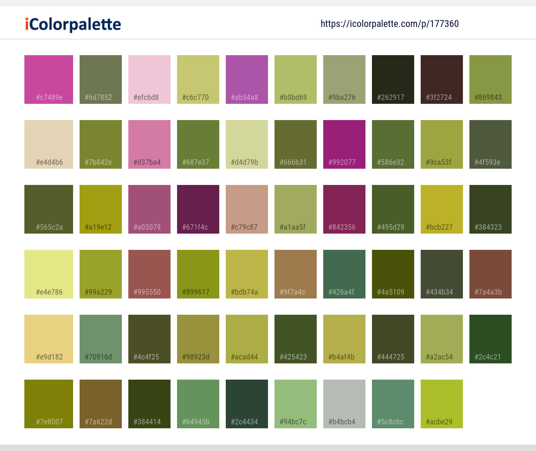The image size is (536, 451).
Task: Select the gray swatch #b4bcb4
Action: pos(344,404)
